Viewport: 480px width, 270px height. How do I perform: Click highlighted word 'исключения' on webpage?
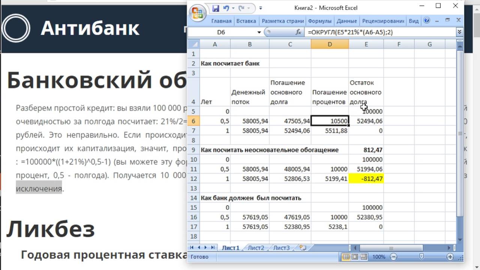(39, 188)
